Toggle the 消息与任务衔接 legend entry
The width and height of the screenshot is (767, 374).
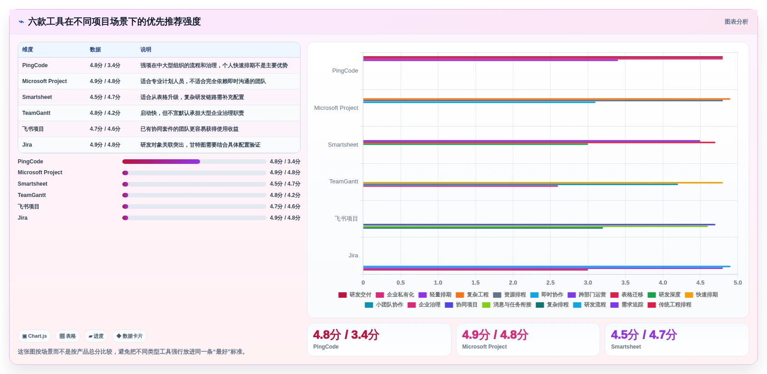point(506,305)
